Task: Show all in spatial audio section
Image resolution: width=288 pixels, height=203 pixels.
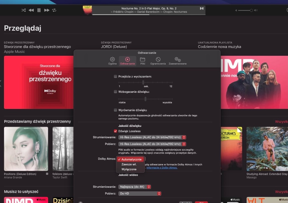Action: point(281,122)
